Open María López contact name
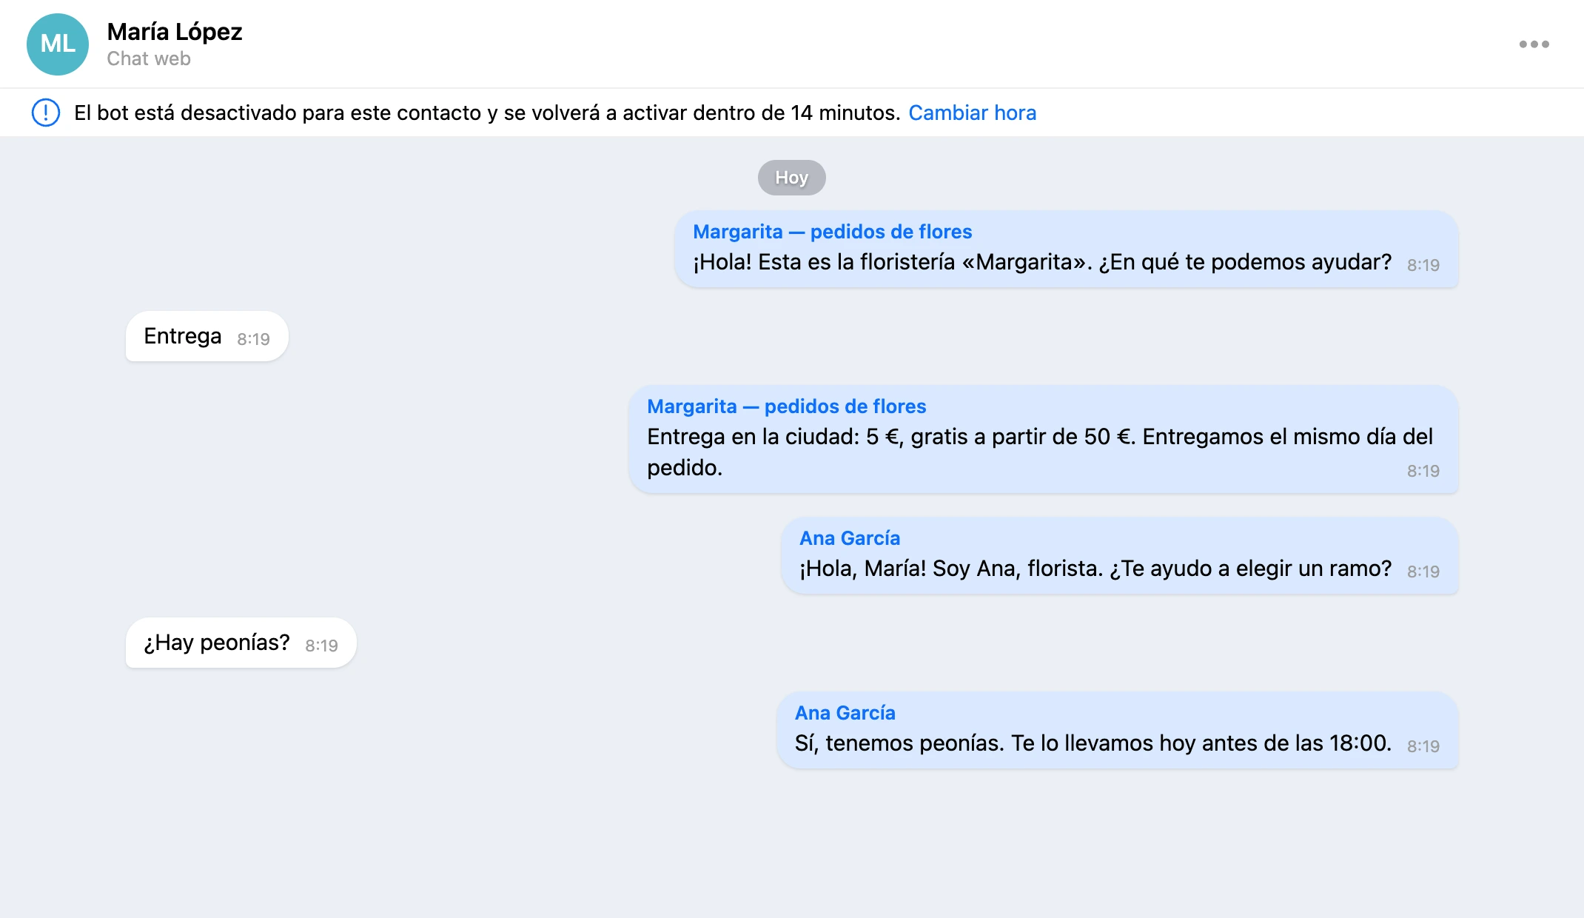Viewport: 1584px width, 918px height. pos(175,32)
